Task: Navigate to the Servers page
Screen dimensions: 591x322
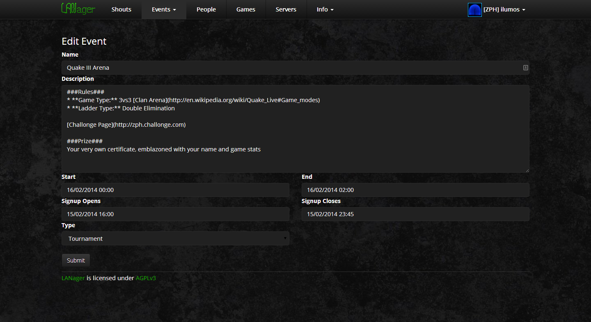Action: point(286,9)
